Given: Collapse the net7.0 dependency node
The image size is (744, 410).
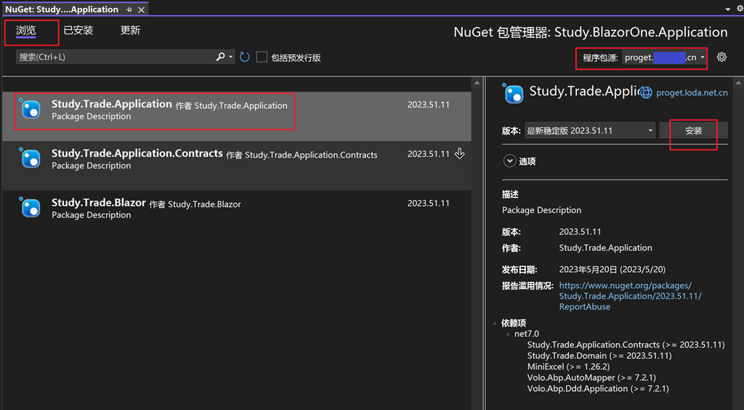Looking at the screenshot, I should (x=507, y=334).
